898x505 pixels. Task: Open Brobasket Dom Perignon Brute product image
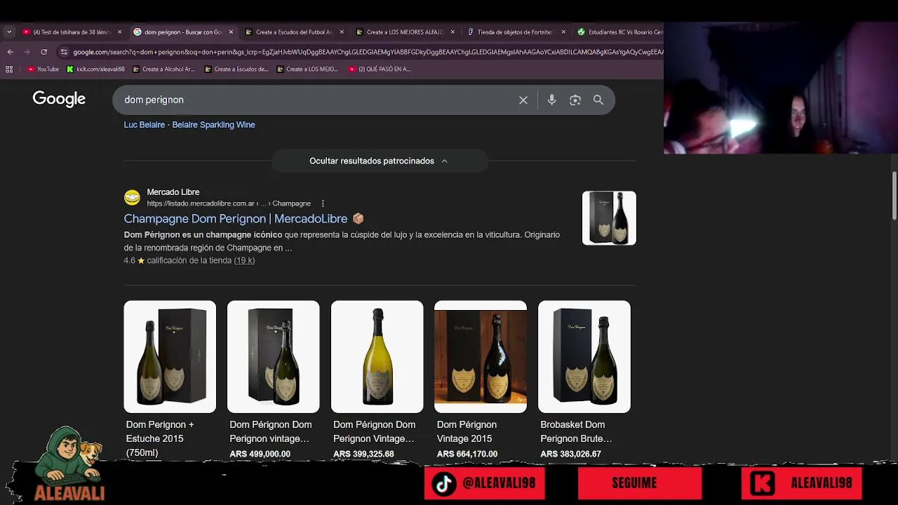584,357
